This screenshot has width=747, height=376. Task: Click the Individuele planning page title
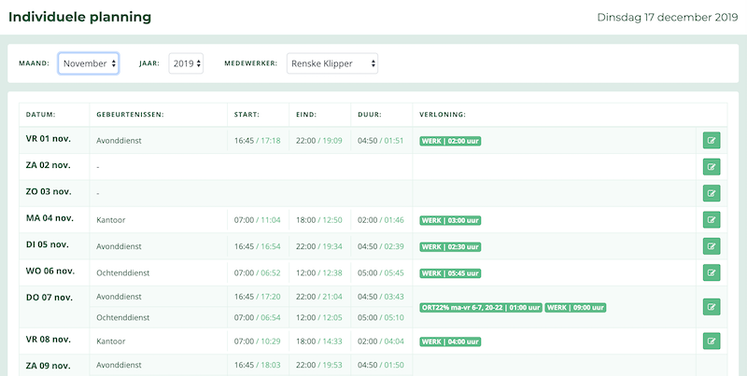click(79, 17)
